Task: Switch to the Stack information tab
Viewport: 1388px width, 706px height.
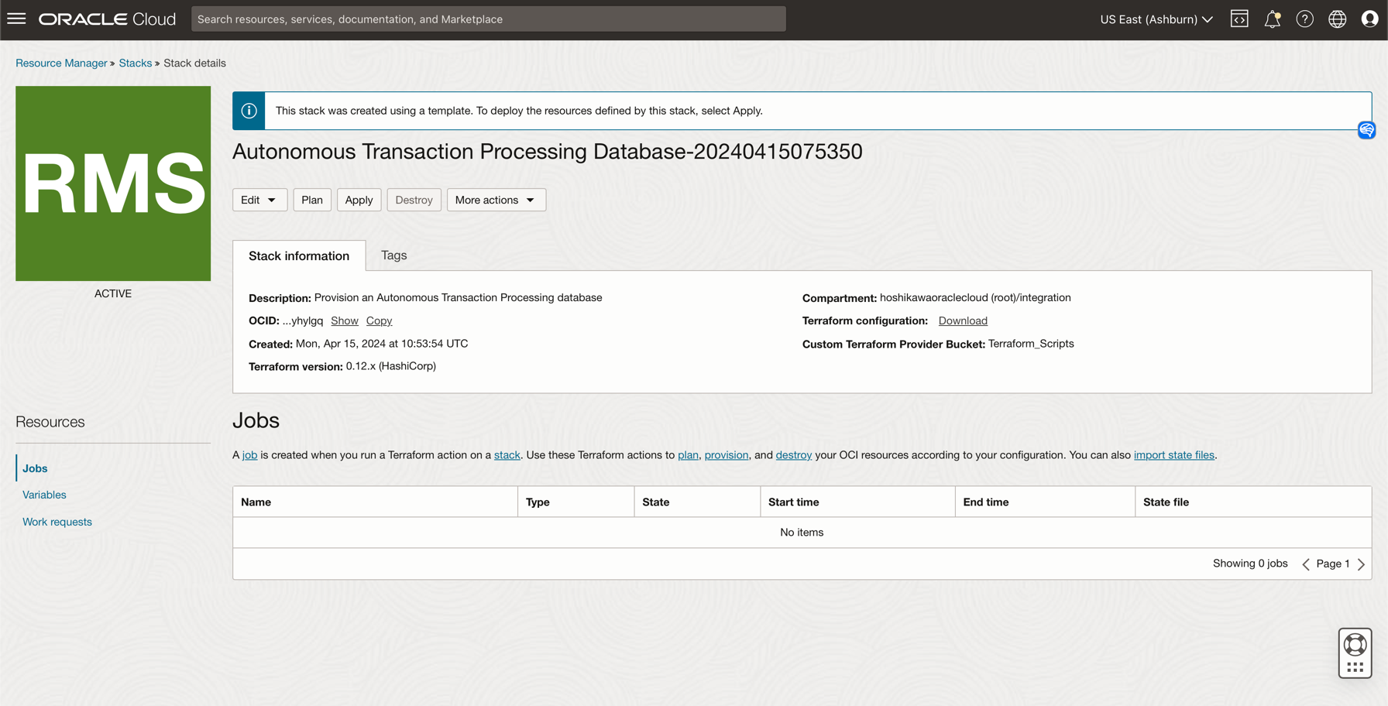Action: [299, 255]
